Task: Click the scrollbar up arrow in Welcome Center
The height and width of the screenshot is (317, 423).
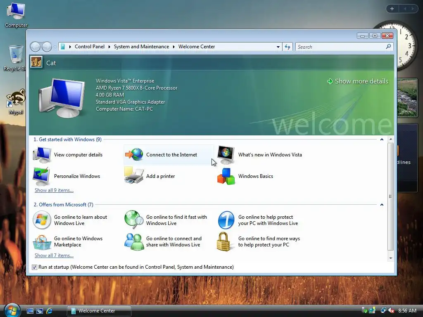Action: (391, 140)
